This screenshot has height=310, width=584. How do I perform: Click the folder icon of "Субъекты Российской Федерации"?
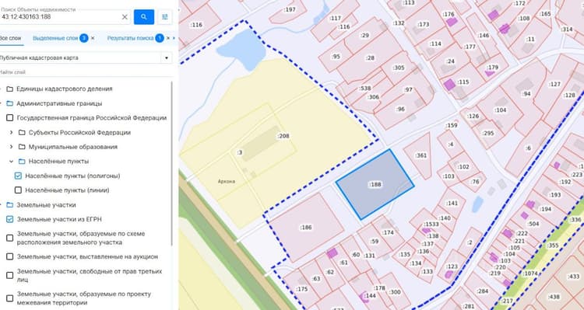pyautogui.click(x=22, y=132)
